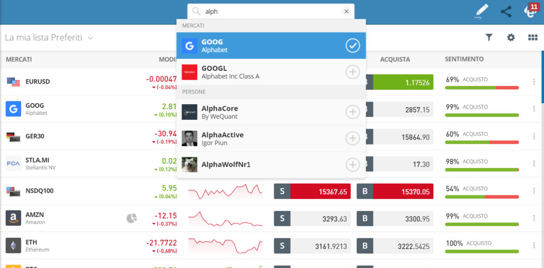Viewport: 544px width, 268px height.
Task: Click SENTIMENTO column header
Action: click(x=464, y=60)
